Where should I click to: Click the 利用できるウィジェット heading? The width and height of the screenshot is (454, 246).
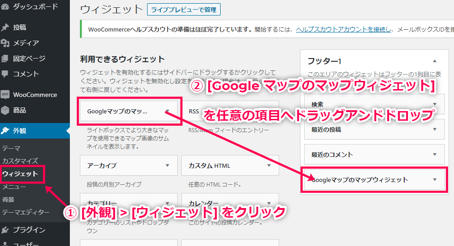coord(122,59)
